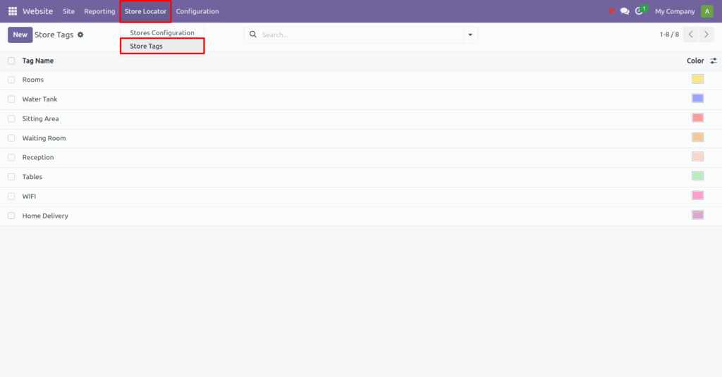722x377 pixels.
Task: Open the Waiting Room tag record
Action: (x=44, y=138)
